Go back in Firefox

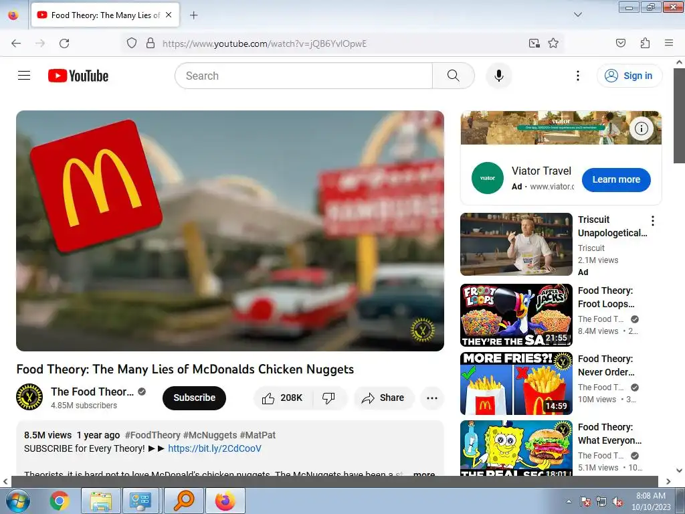16,44
